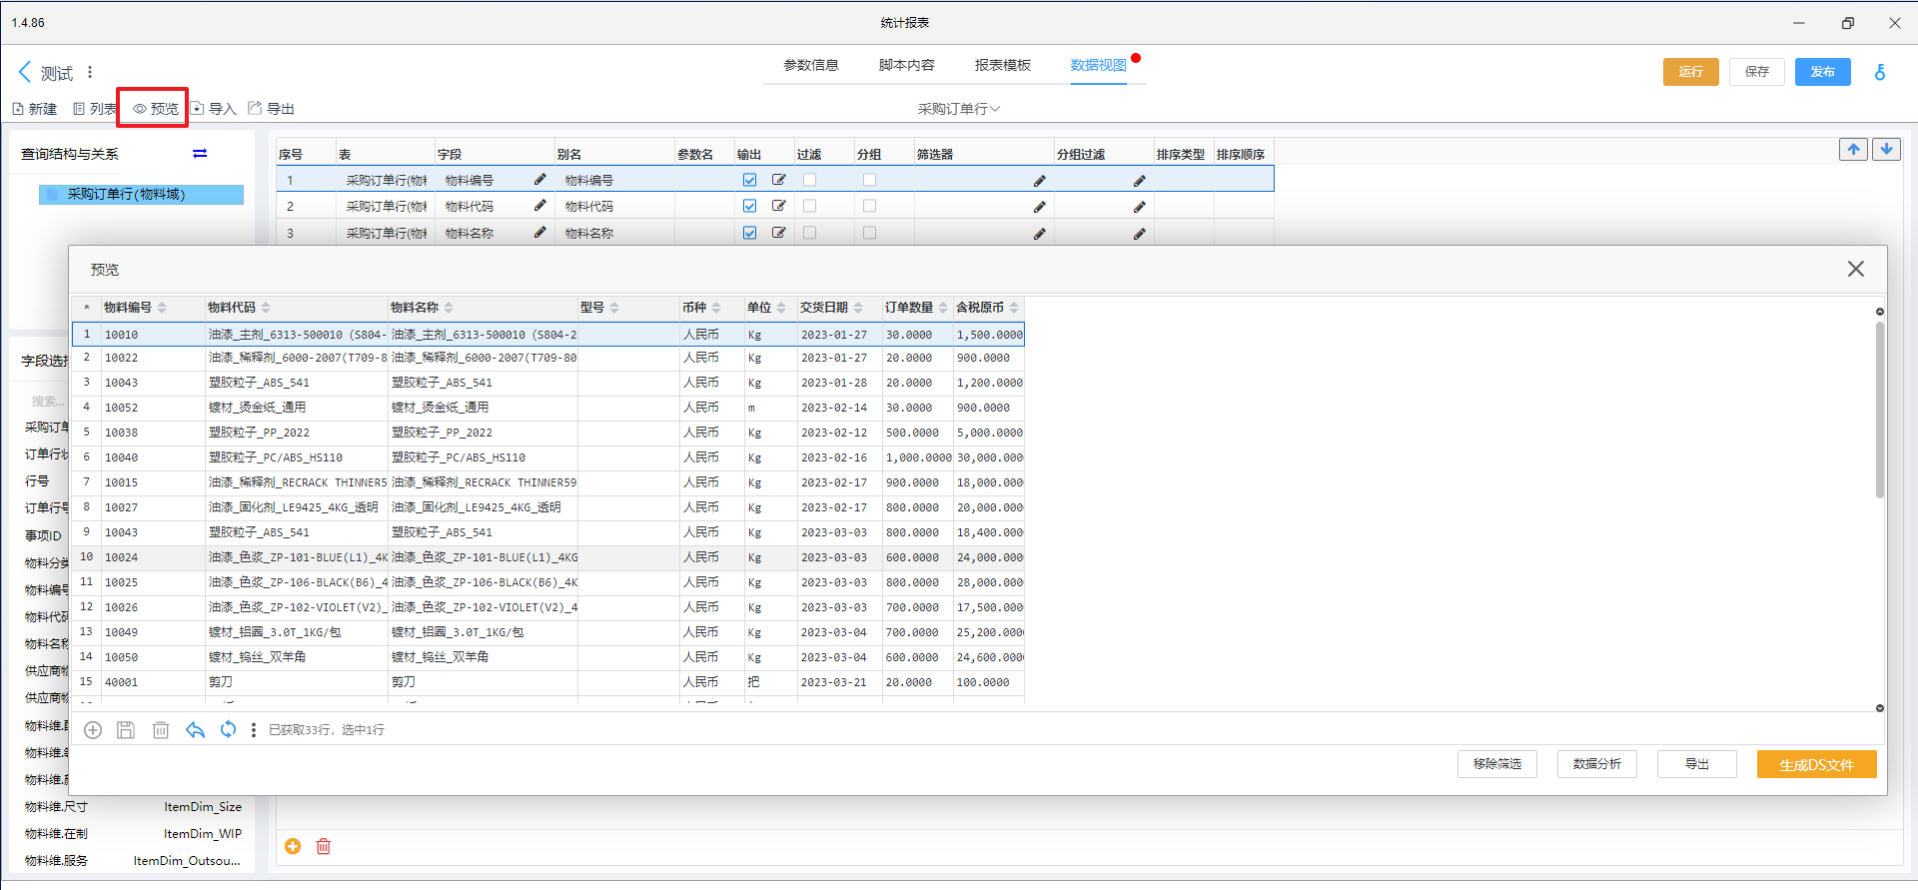This screenshot has width=1918, height=890.
Task: Click the 新建 toolbar item
Action: tap(35, 109)
